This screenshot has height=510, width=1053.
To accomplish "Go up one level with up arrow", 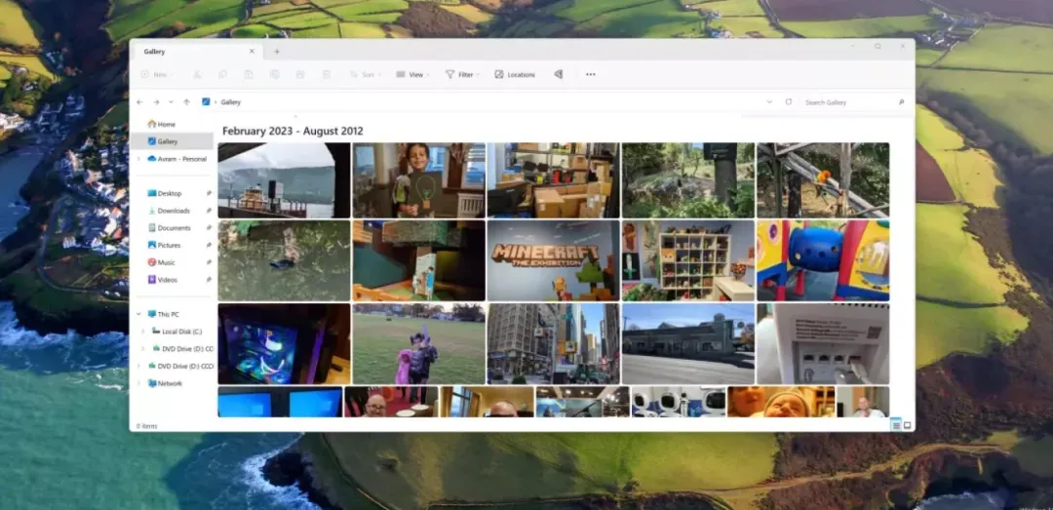I will click(x=186, y=102).
